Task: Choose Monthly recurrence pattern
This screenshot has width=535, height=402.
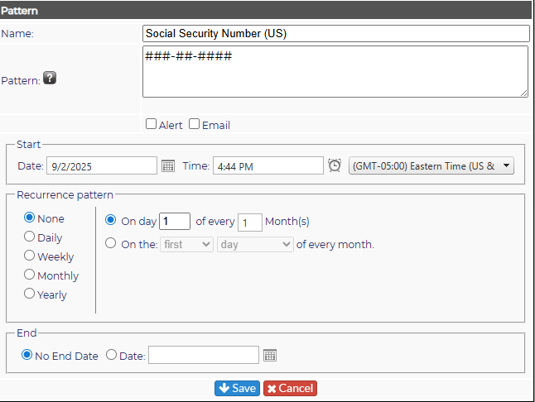Action: pos(29,275)
